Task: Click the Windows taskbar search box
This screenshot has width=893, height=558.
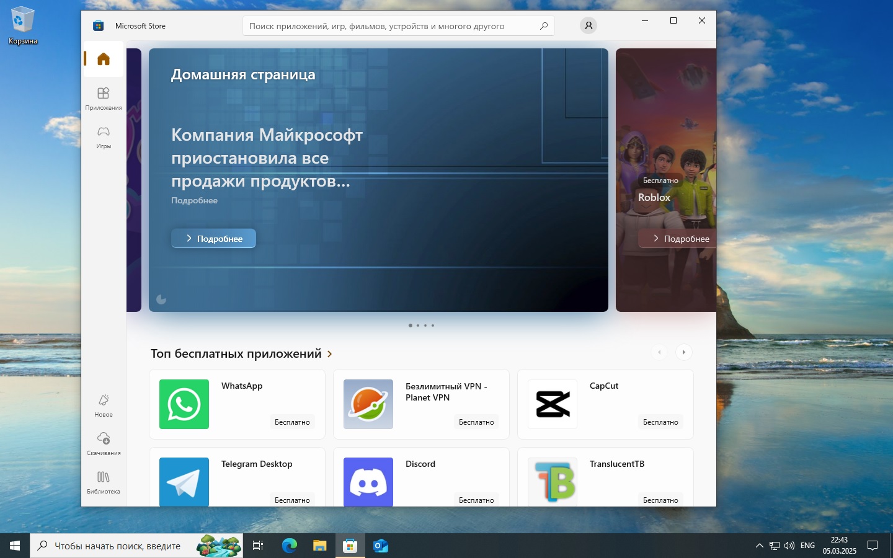Action: (x=136, y=546)
